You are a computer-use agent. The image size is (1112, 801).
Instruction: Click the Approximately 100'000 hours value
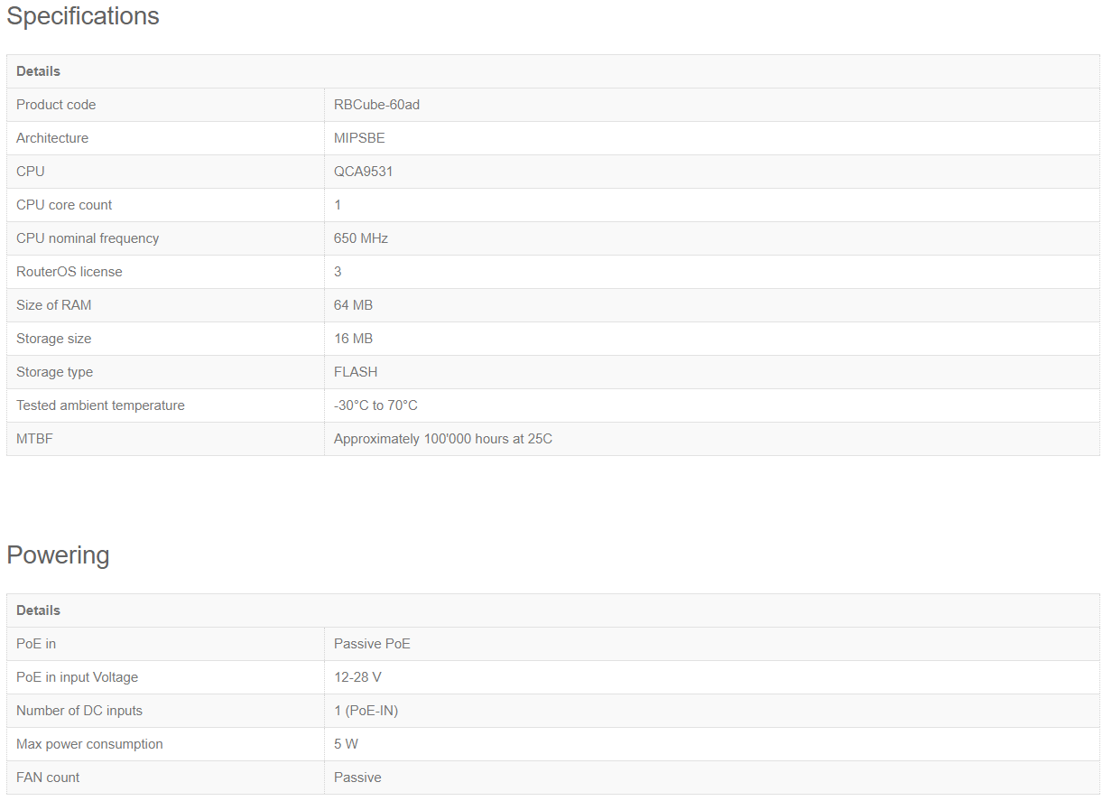tap(442, 439)
